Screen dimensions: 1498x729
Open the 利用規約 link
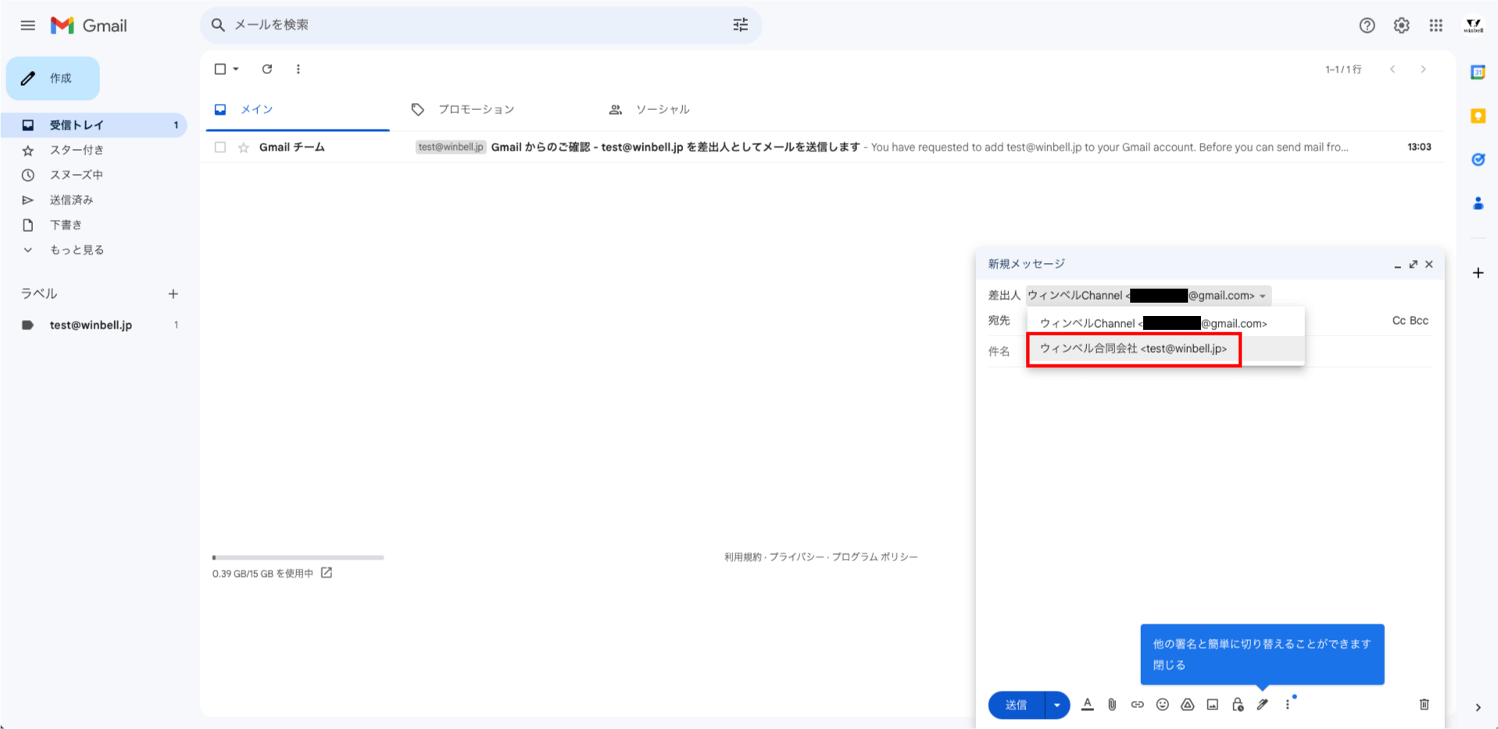[742, 557]
